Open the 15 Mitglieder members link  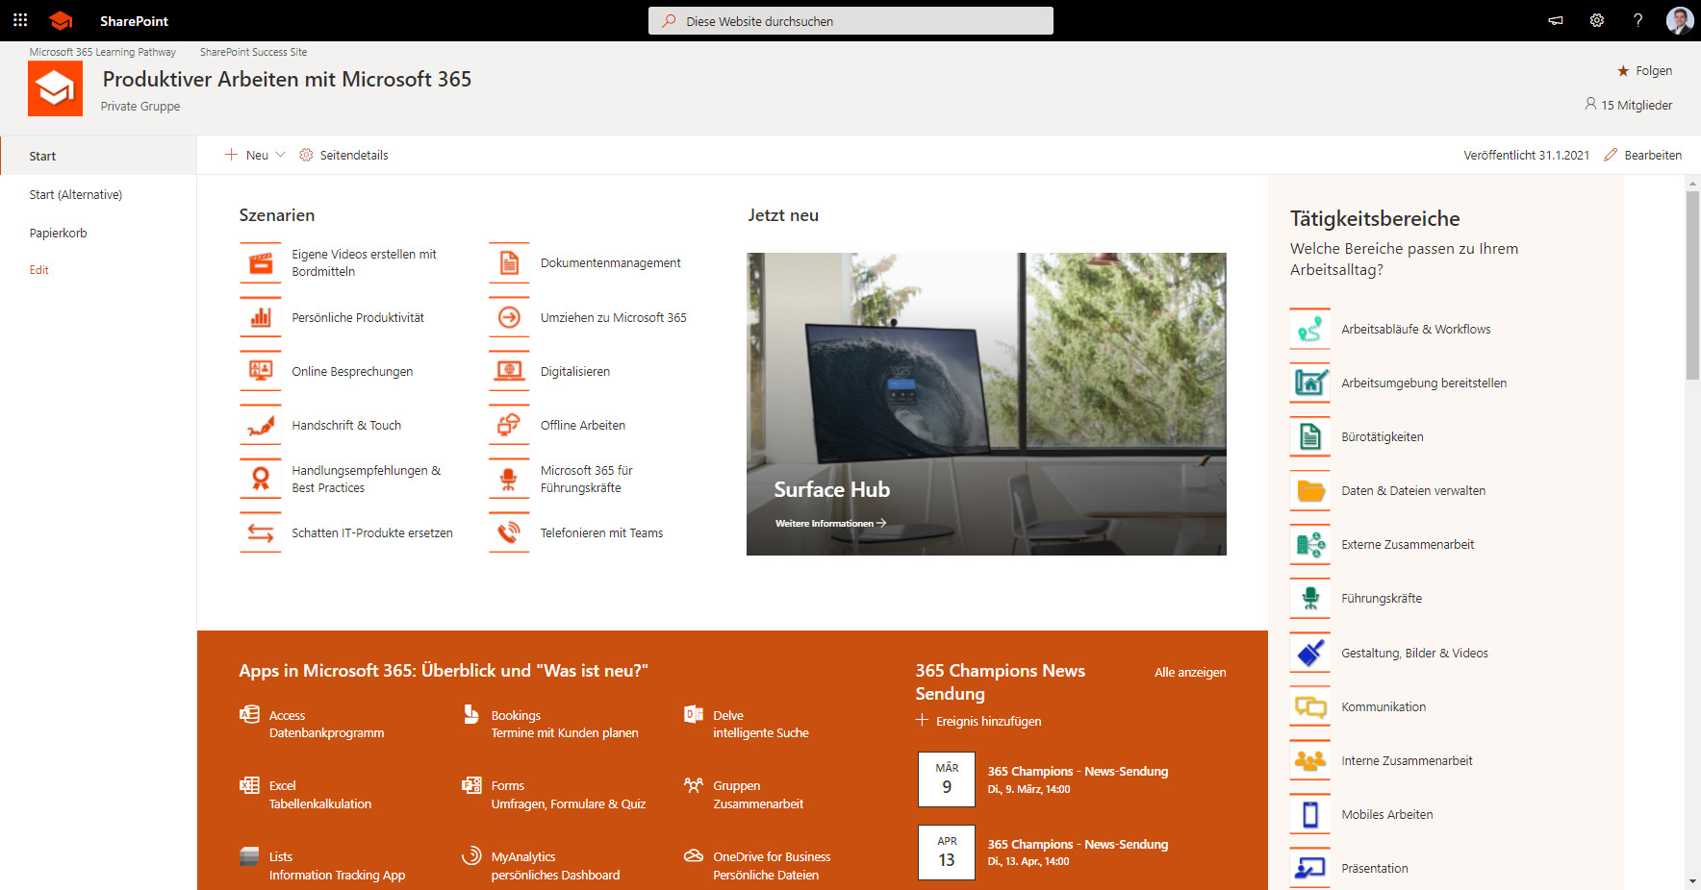coord(1629,105)
